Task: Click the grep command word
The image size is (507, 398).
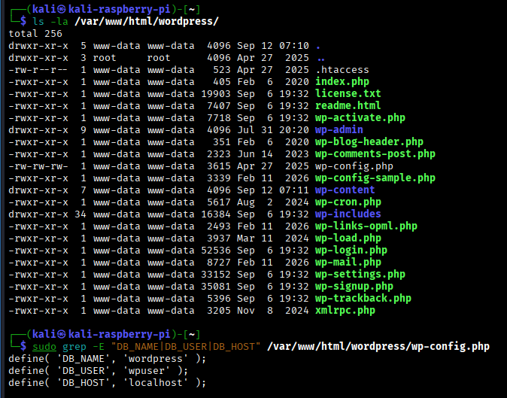Action: click(74, 347)
